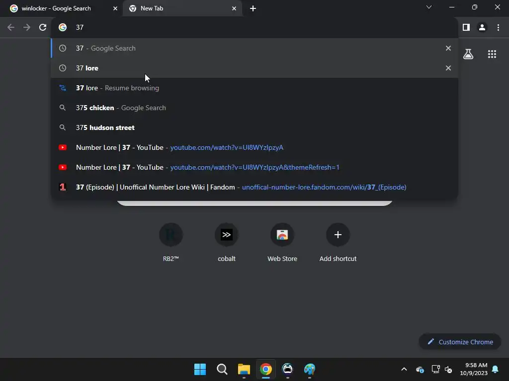This screenshot has height=381, width=509.
Task: Switch to the New Tab tab
Action: tap(182, 8)
